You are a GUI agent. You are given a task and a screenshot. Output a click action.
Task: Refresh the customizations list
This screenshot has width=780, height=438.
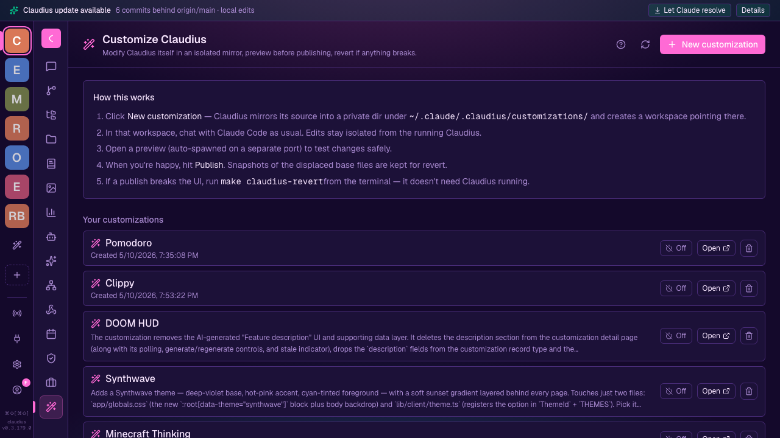[x=645, y=44]
